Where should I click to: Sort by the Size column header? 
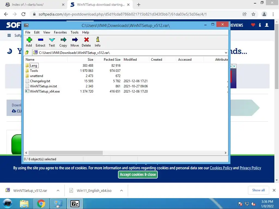click(x=81, y=60)
